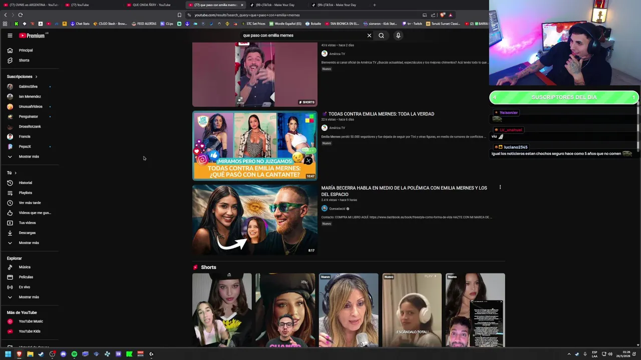Viewport: 641px width, 360px height.
Task: Open DrossRotzank subscription channel
Action: [x=29, y=126]
